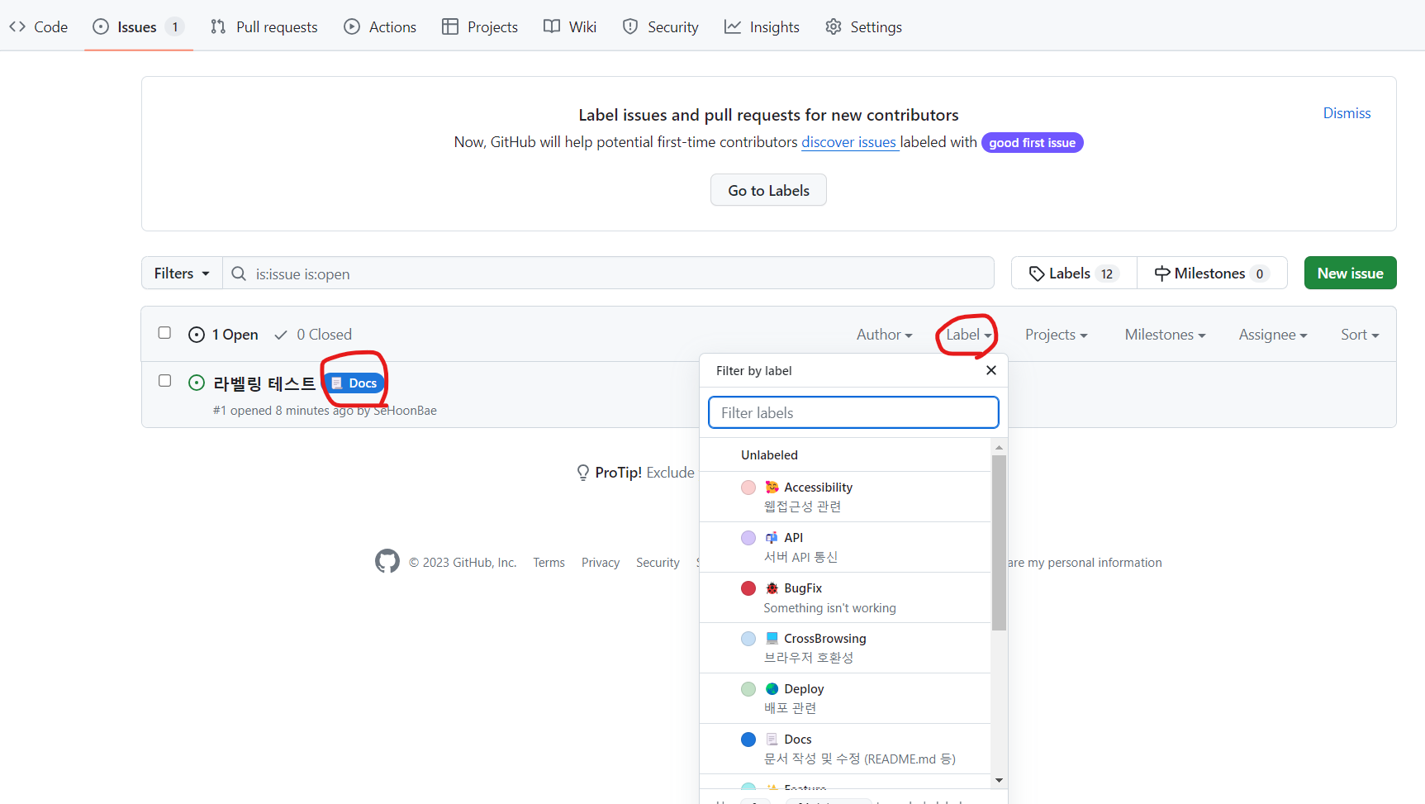Open the Wiki tab
This screenshot has height=804, width=1425.
[570, 26]
